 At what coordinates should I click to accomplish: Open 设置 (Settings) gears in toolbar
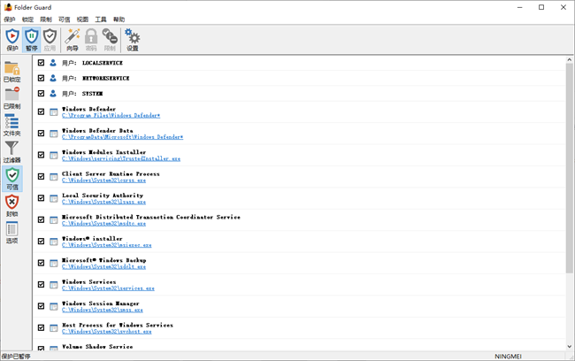pyautogui.click(x=132, y=39)
